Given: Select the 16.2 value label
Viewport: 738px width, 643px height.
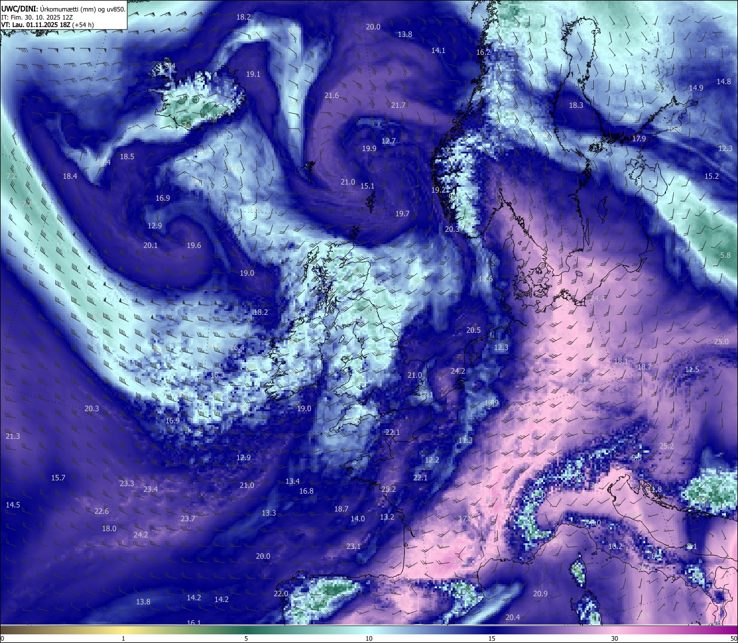Looking at the screenshot, I should coord(483,52).
